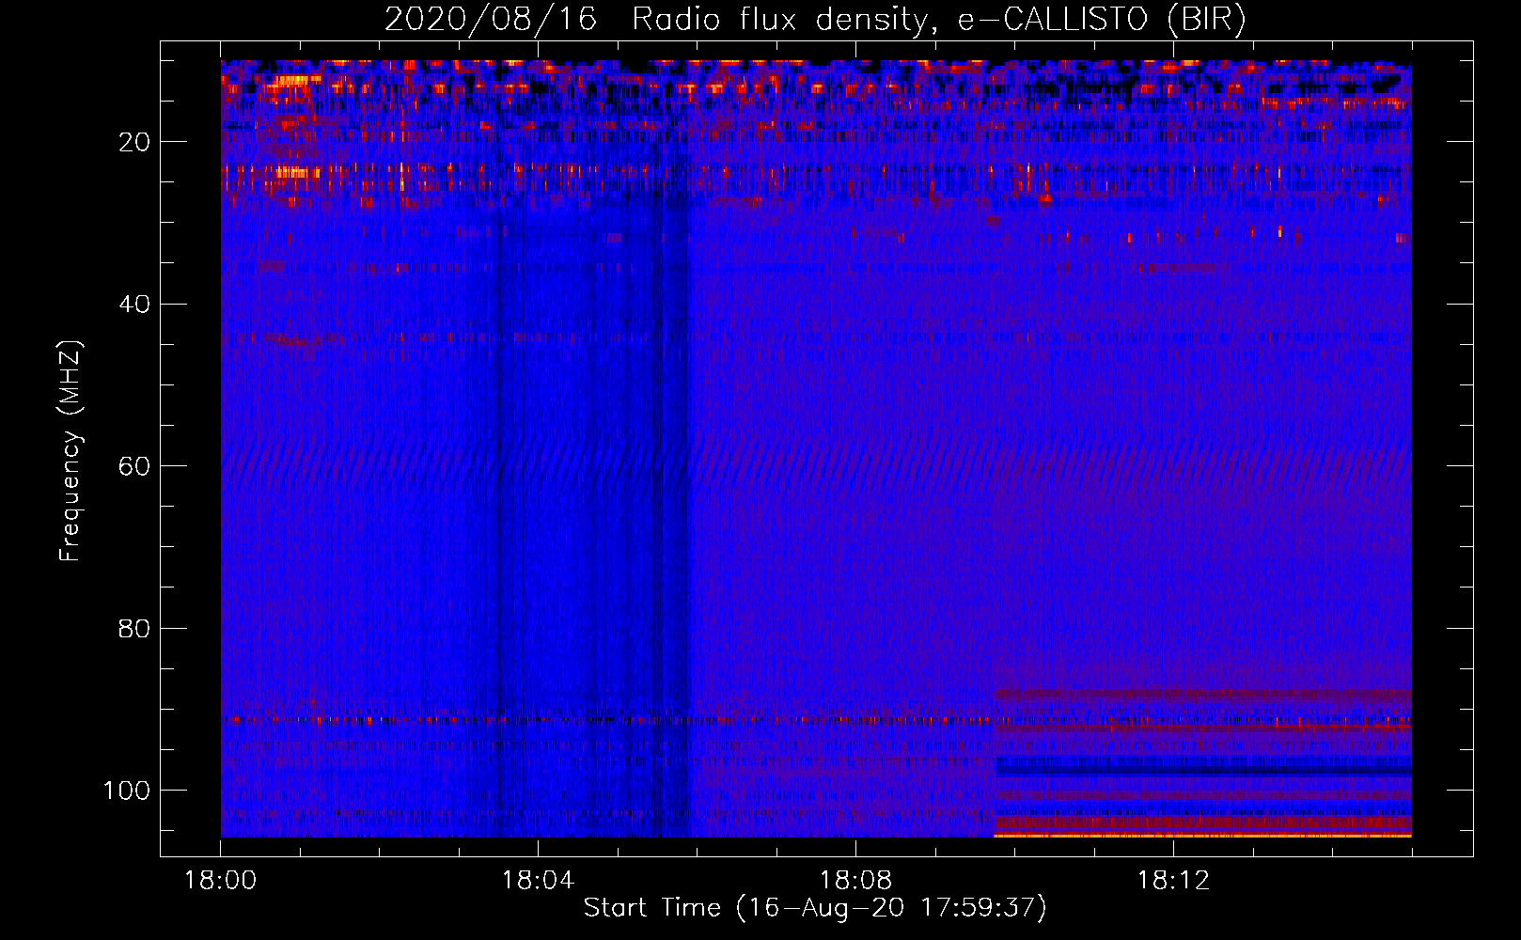Click the "18:08" time tick label
Viewport: 1521px width, 940px height.
tap(855, 881)
